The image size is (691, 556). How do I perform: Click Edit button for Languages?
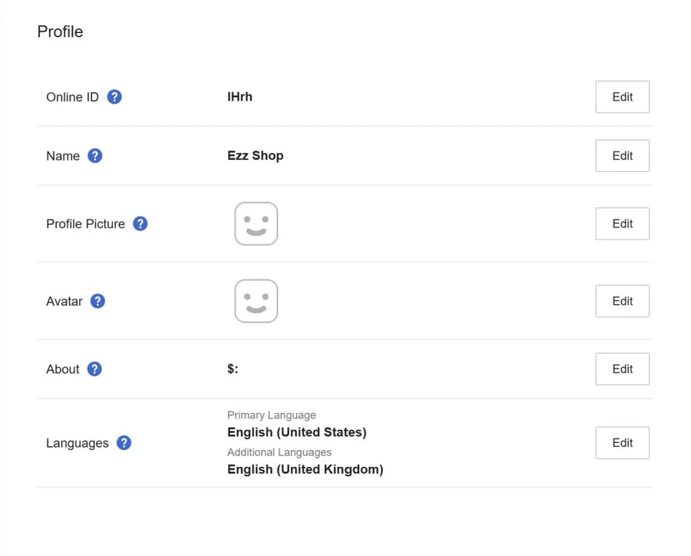pos(622,442)
